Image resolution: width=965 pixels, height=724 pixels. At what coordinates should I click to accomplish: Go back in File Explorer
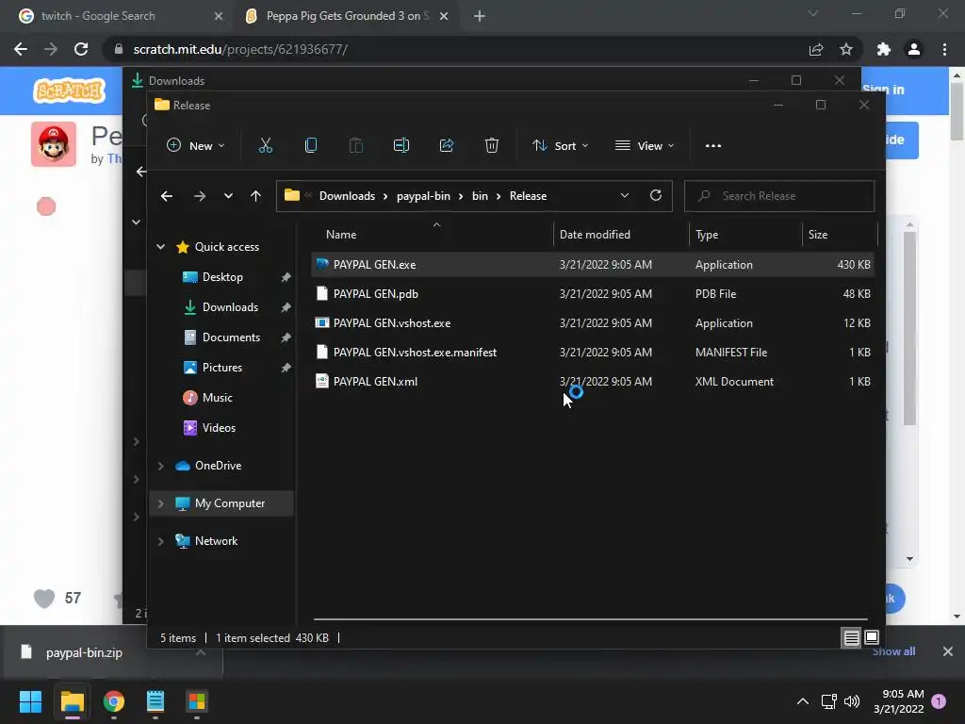(x=166, y=196)
